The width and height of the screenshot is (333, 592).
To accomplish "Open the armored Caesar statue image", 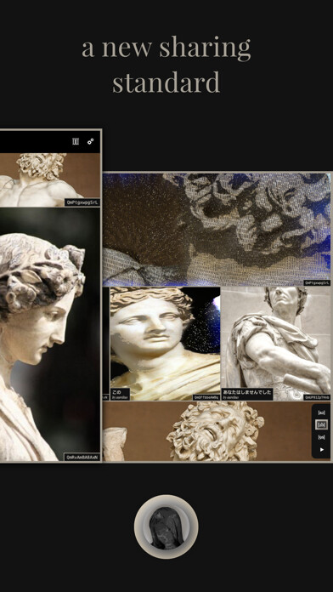I will tap(276, 344).
